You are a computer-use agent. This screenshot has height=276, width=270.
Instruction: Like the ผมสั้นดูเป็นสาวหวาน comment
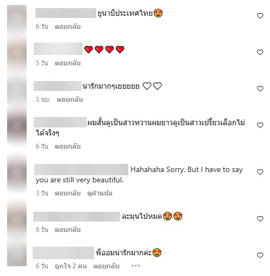click(260, 125)
